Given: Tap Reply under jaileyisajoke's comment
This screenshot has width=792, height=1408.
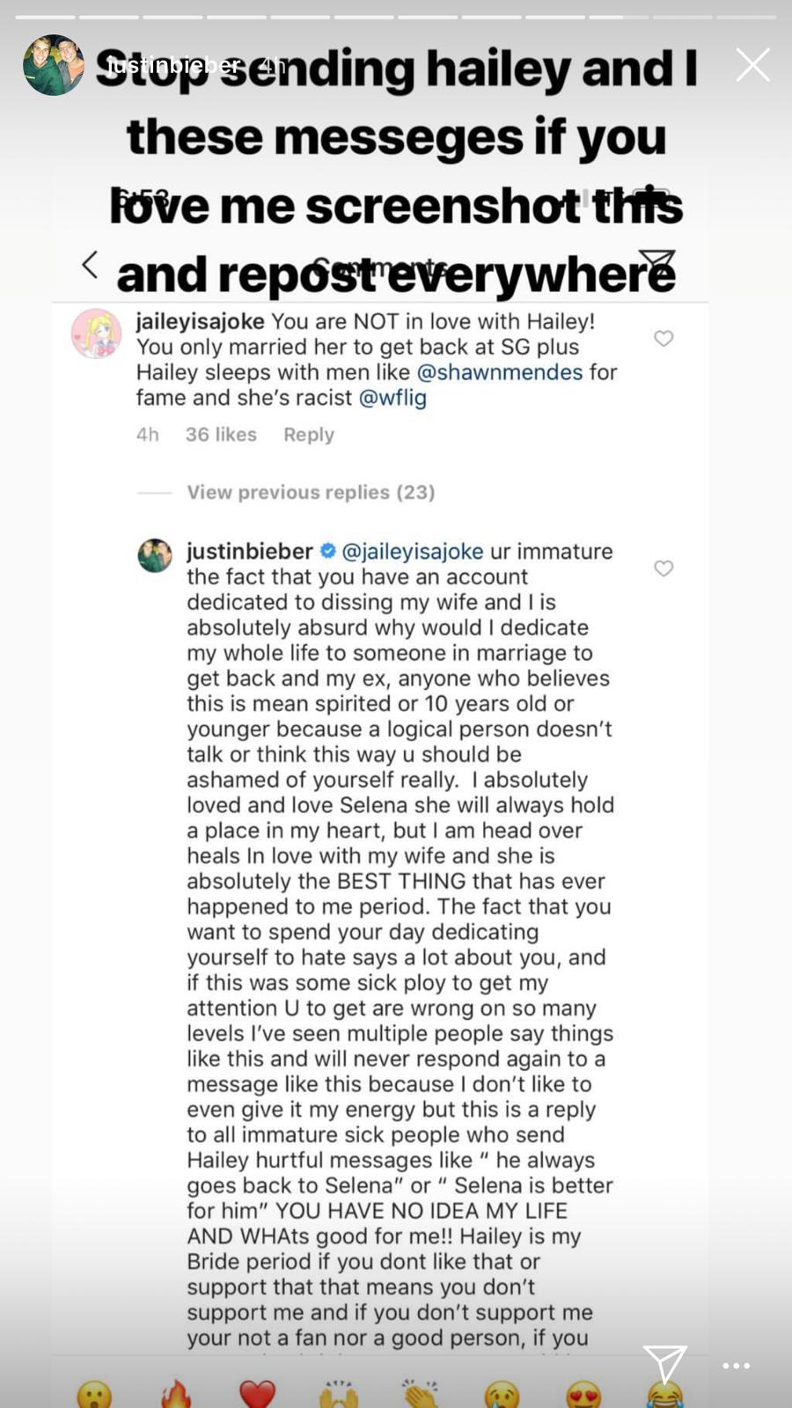Looking at the screenshot, I should pos(308,434).
